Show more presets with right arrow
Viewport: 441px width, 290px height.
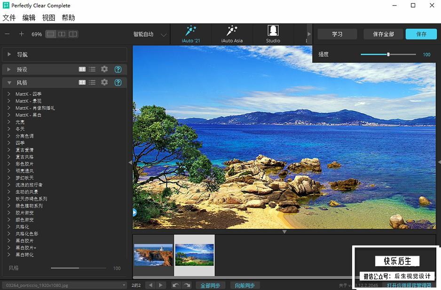[309, 34]
